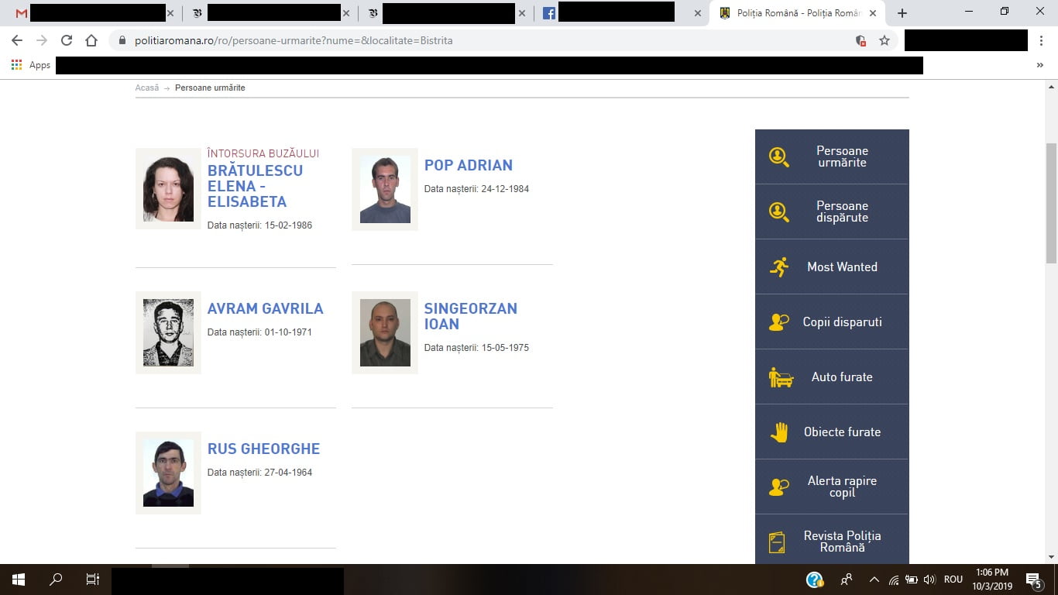Open BRĂTULESCU ELENA - ELISABETA profile link

pyautogui.click(x=255, y=186)
